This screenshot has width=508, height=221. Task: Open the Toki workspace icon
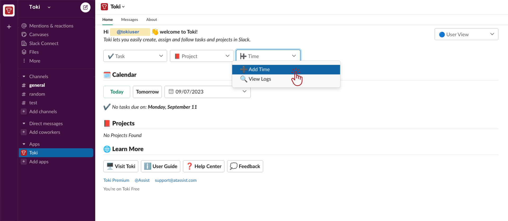point(9,10)
